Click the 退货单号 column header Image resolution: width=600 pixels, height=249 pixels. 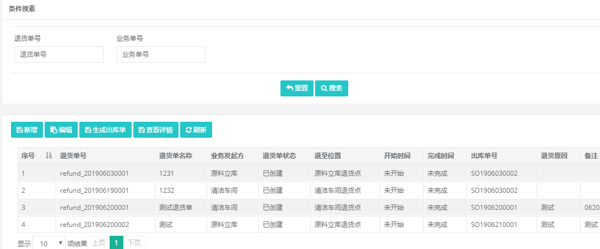[x=106, y=156]
